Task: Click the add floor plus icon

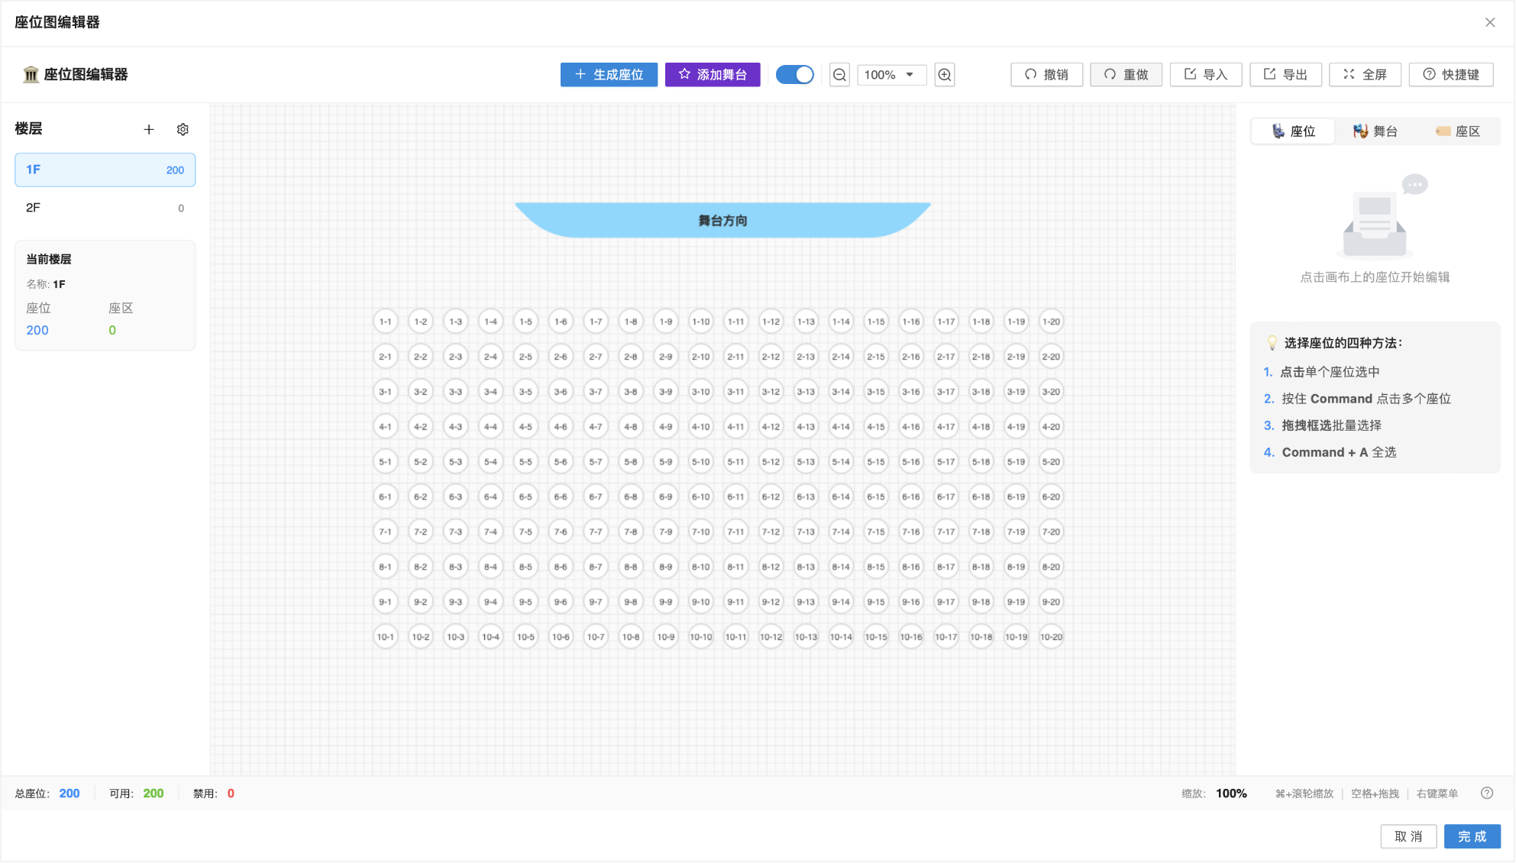Action: coord(149,130)
